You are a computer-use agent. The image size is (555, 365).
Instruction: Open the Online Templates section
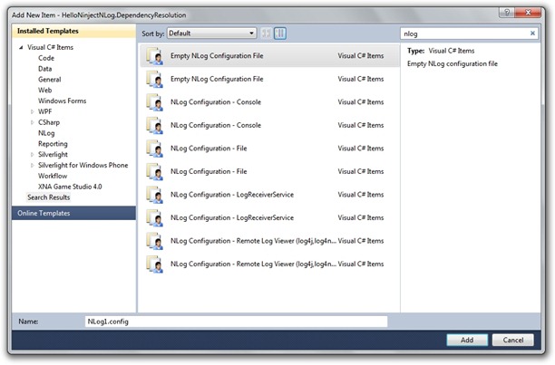click(44, 213)
